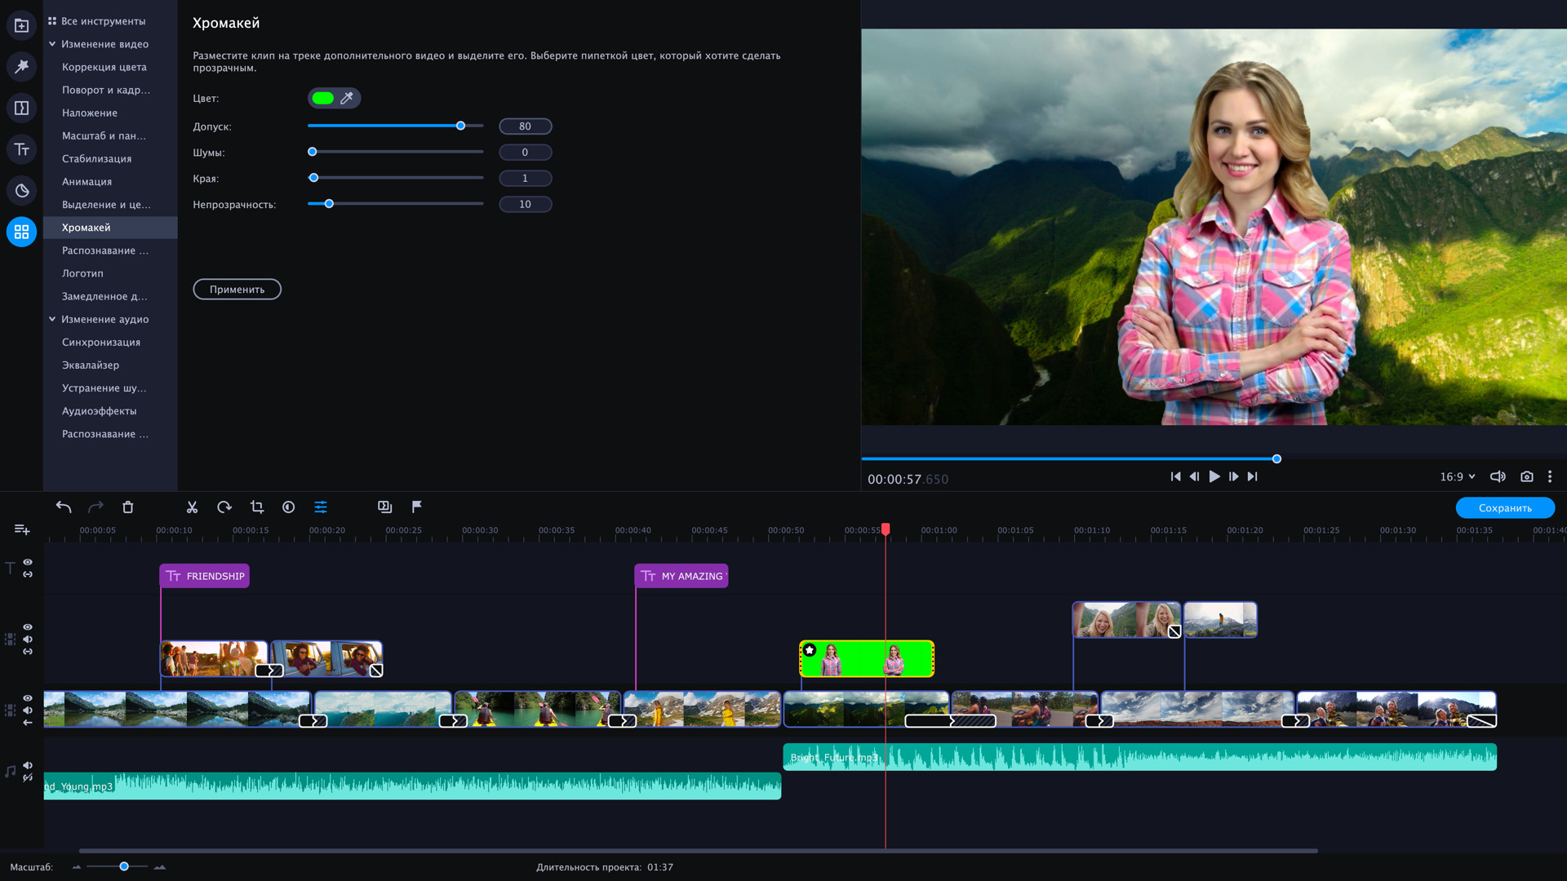Delete the selected clip with trash icon
This screenshot has height=881, width=1567.
128,507
